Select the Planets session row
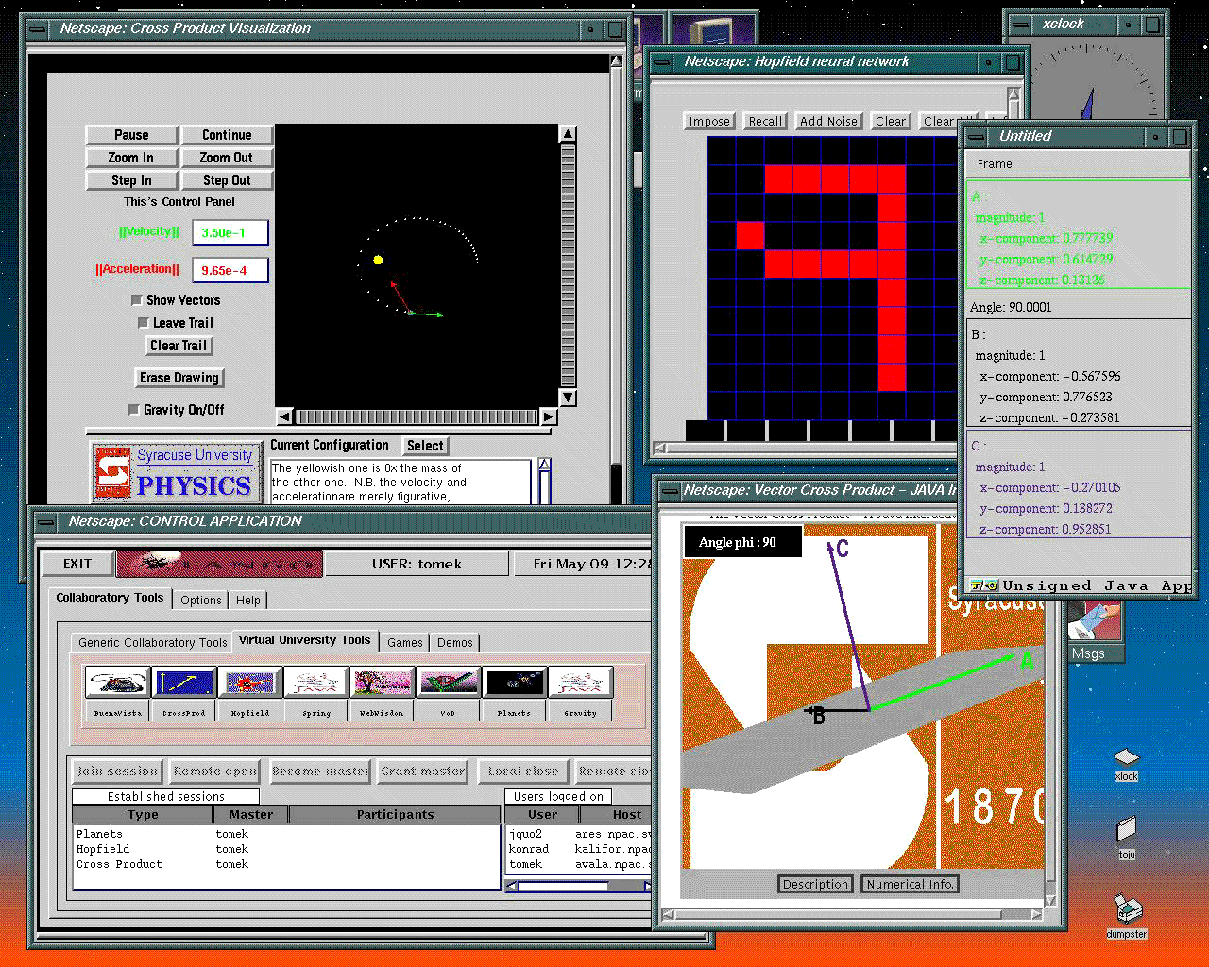1209x967 pixels. tap(286, 834)
